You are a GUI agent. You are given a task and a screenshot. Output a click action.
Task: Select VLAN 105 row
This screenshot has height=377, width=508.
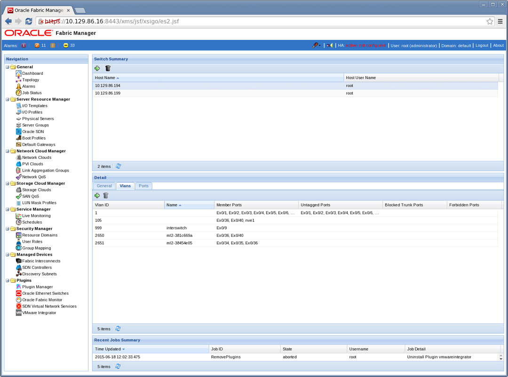click(x=295, y=220)
